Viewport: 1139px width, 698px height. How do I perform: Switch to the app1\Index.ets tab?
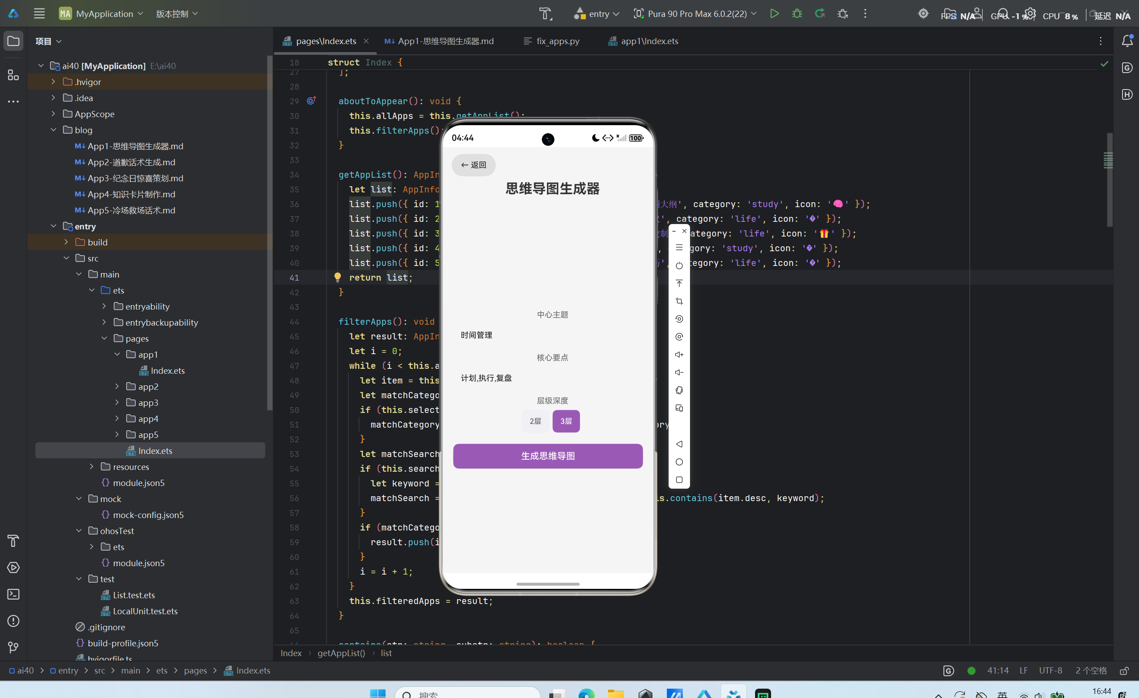click(x=643, y=41)
